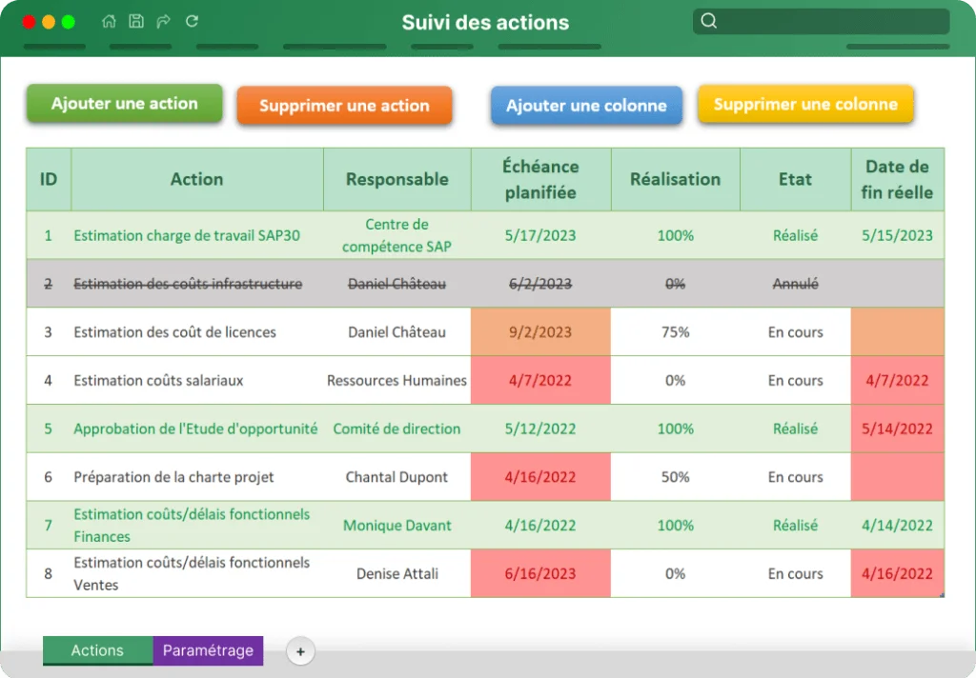
Task: Select the Actions sheet tab
Action: [x=98, y=650]
